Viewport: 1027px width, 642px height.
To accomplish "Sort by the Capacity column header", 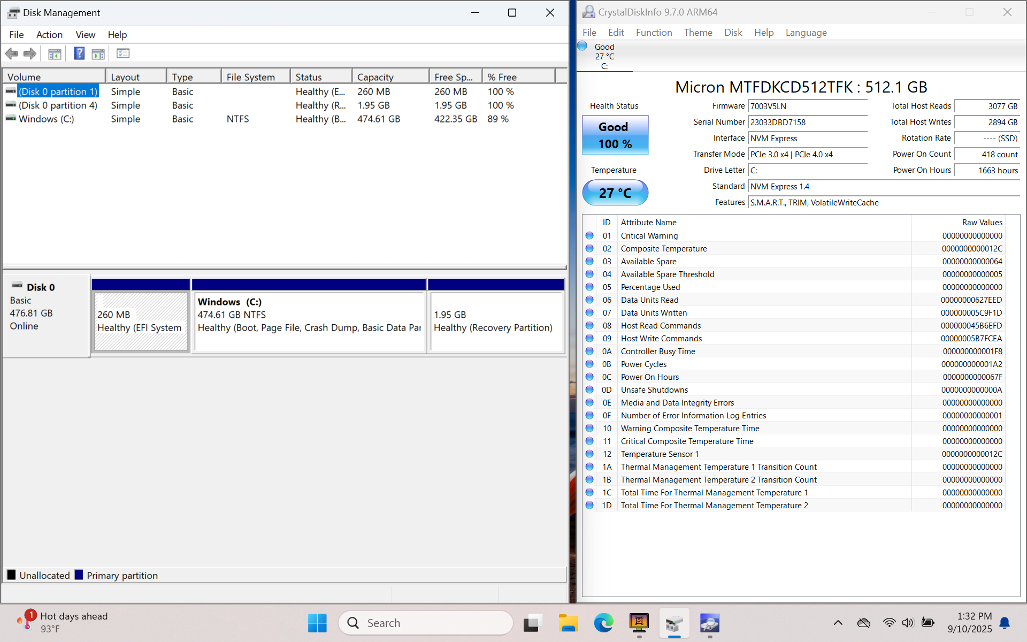I will tap(390, 77).
